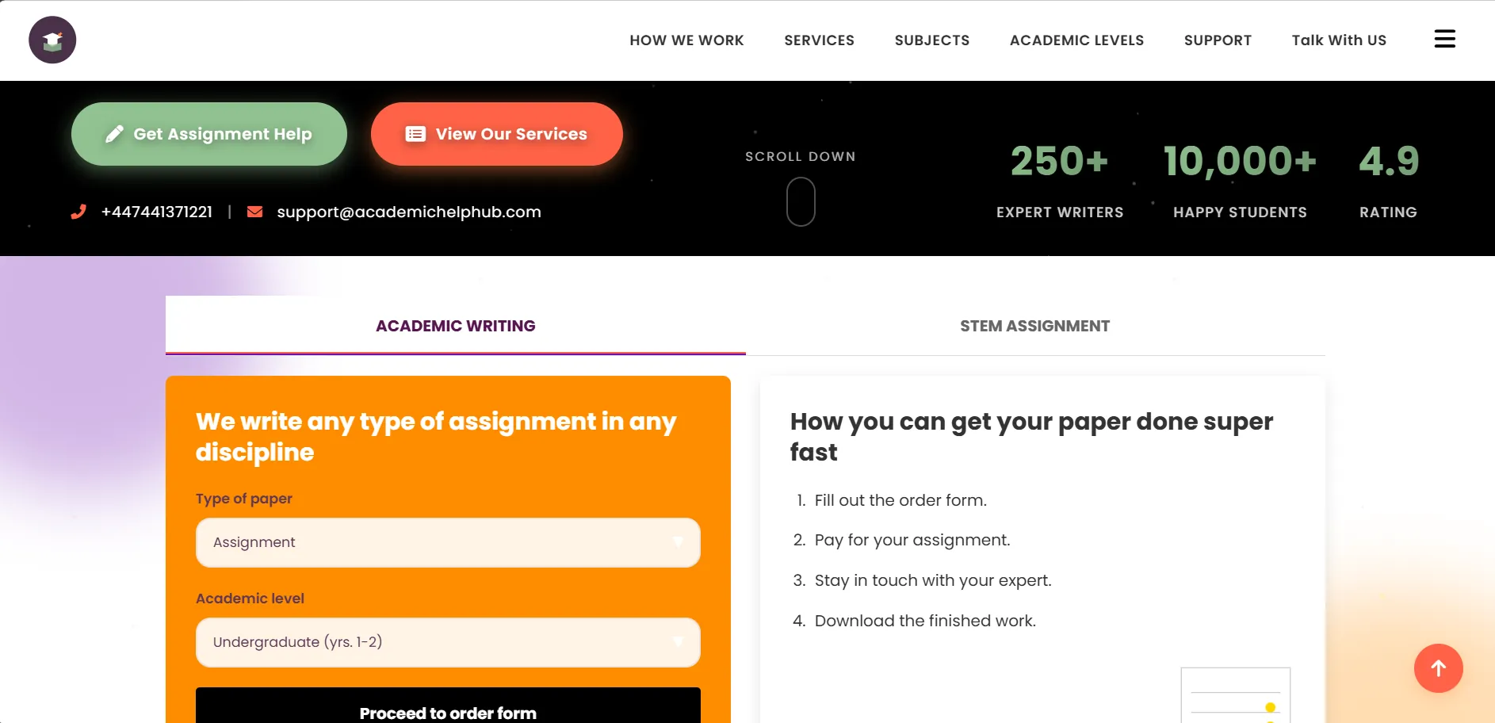
Task: Click 'Pay for your assignment.' step
Action: click(x=912, y=540)
